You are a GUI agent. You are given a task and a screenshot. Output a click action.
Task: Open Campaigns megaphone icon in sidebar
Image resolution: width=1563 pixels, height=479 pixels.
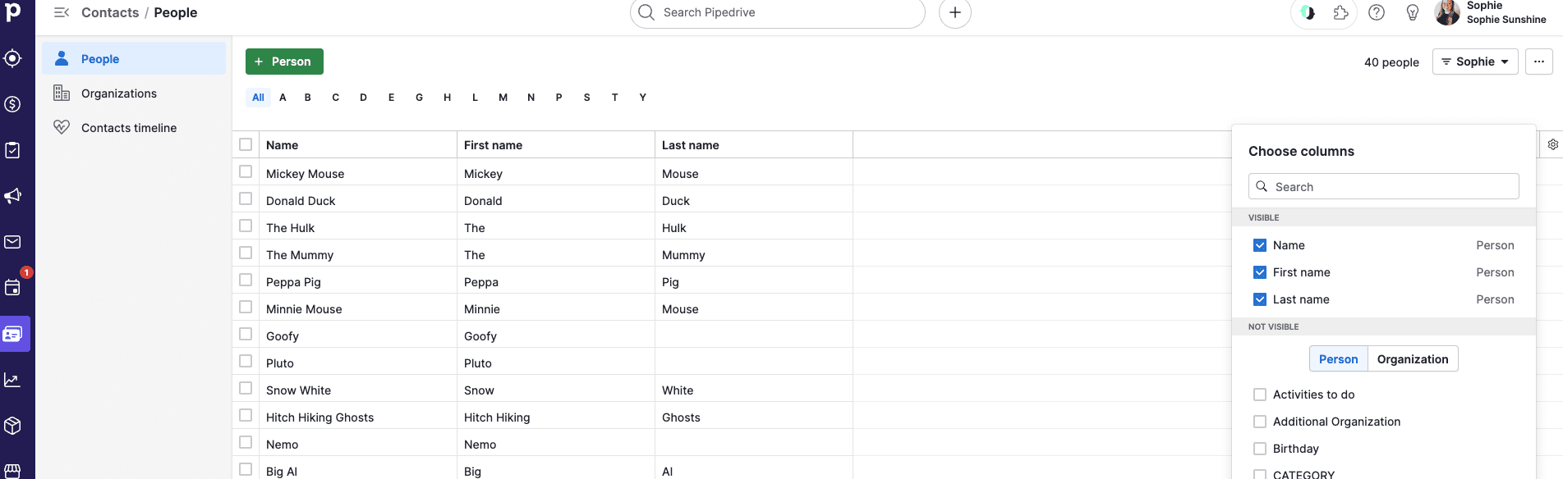(12, 196)
